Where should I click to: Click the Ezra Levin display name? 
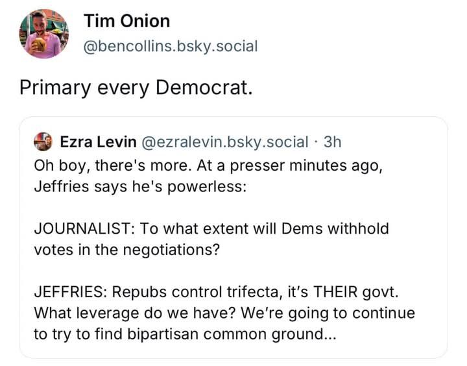pos(97,141)
